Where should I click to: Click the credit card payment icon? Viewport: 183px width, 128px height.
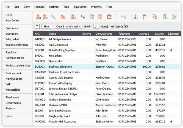coord(123,17)
